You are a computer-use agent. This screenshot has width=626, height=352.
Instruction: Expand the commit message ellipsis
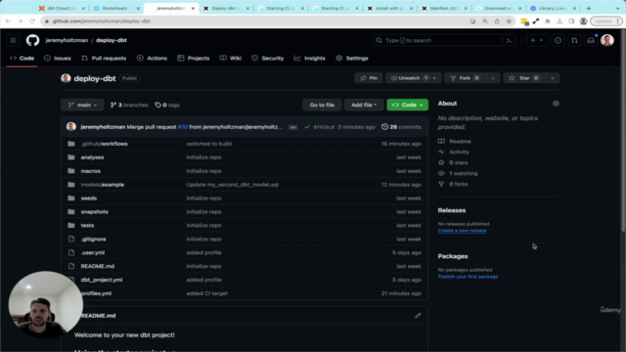(x=293, y=127)
